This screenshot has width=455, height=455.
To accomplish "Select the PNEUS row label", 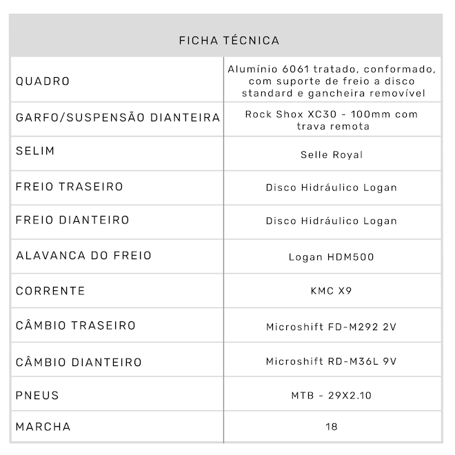I will pos(37,396).
